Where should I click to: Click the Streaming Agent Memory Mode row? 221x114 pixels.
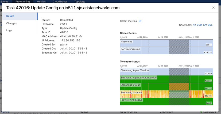pyautogui.click(x=166, y=79)
